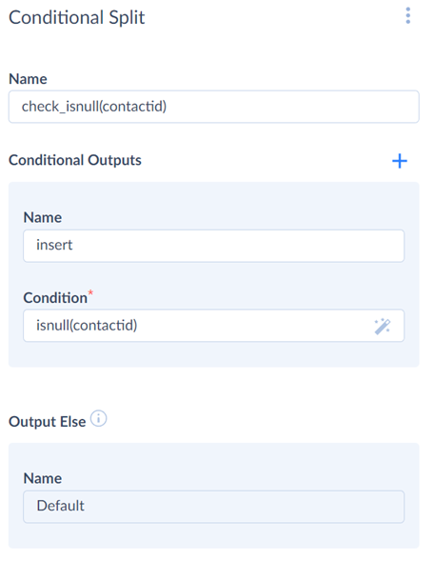The image size is (434, 561).
Task: Open the three-dot options menu
Action: (x=408, y=15)
